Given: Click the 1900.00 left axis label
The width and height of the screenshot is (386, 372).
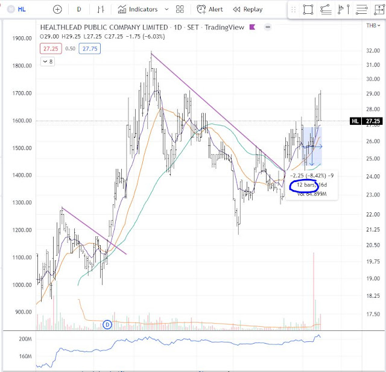Looking at the screenshot, I should [22, 39].
